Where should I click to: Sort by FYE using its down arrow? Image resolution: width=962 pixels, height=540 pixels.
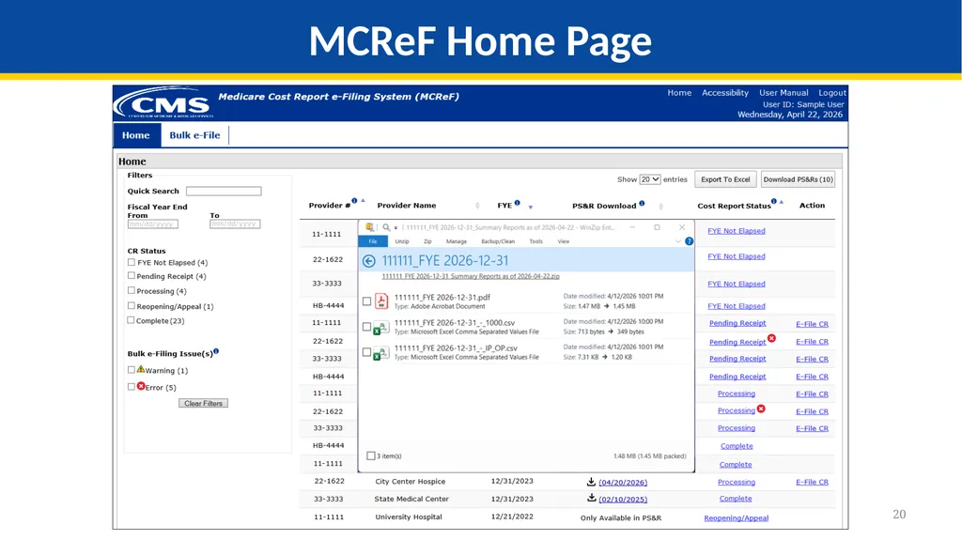(531, 208)
